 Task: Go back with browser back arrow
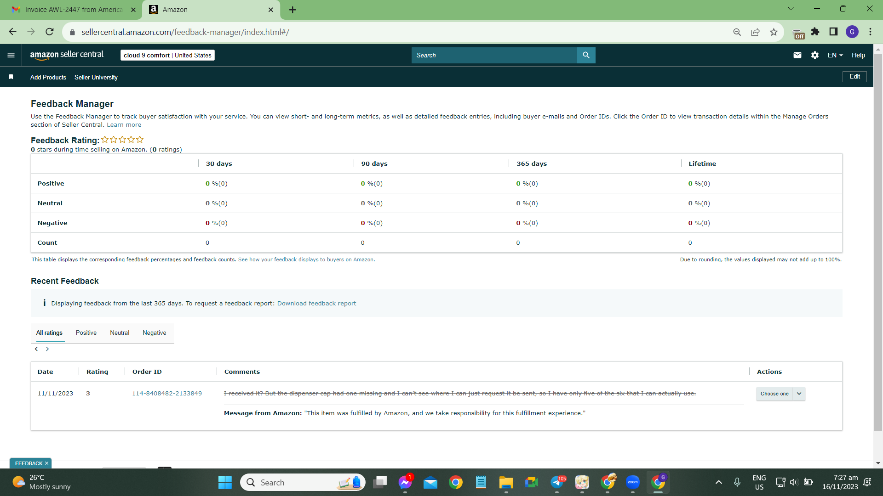[x=12, y=32]
